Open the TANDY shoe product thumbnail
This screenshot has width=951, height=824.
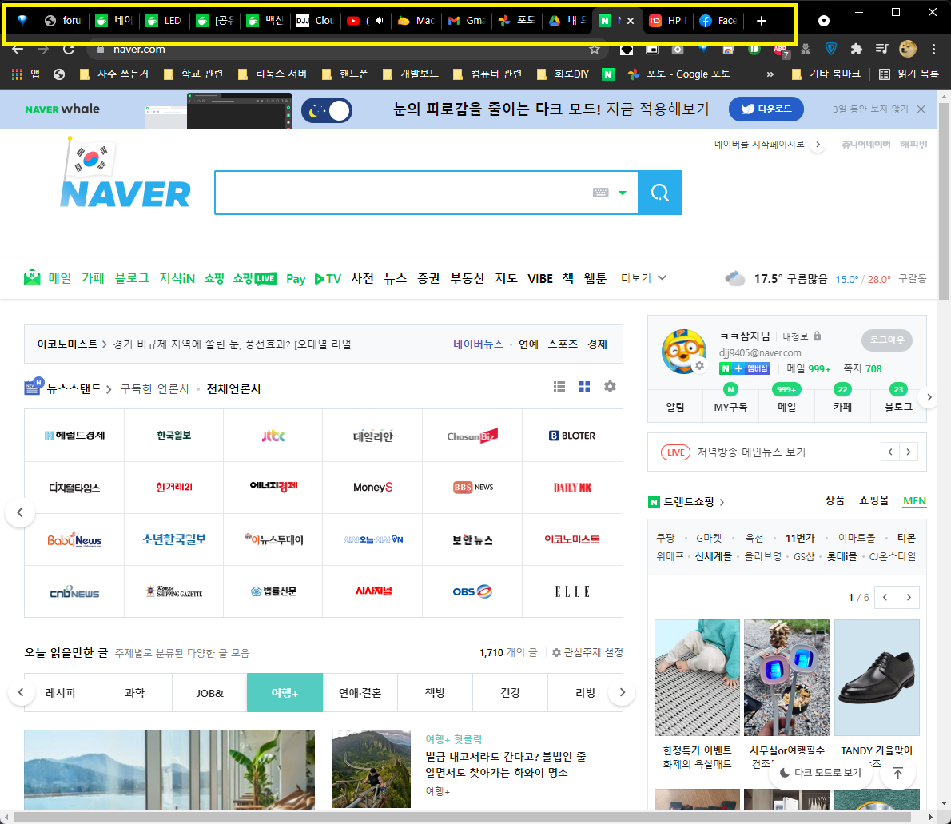click(877, 678)
